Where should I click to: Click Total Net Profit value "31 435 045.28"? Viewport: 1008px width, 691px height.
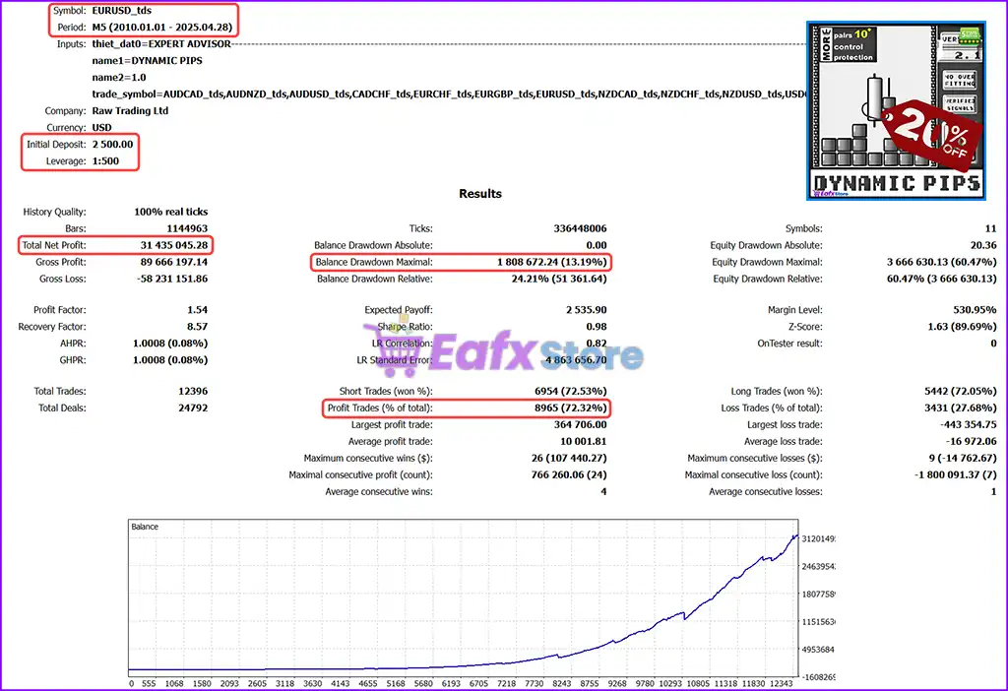coord(174,245)
